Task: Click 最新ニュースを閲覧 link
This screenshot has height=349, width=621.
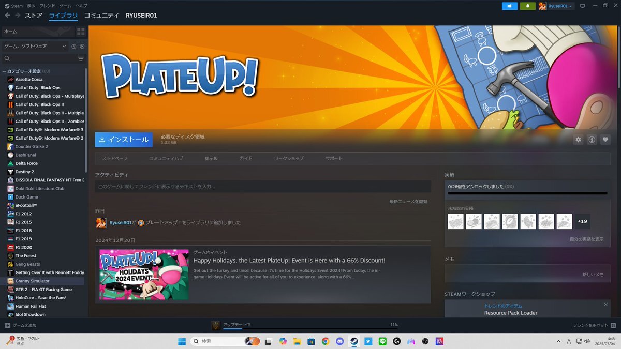Action: 408,201
